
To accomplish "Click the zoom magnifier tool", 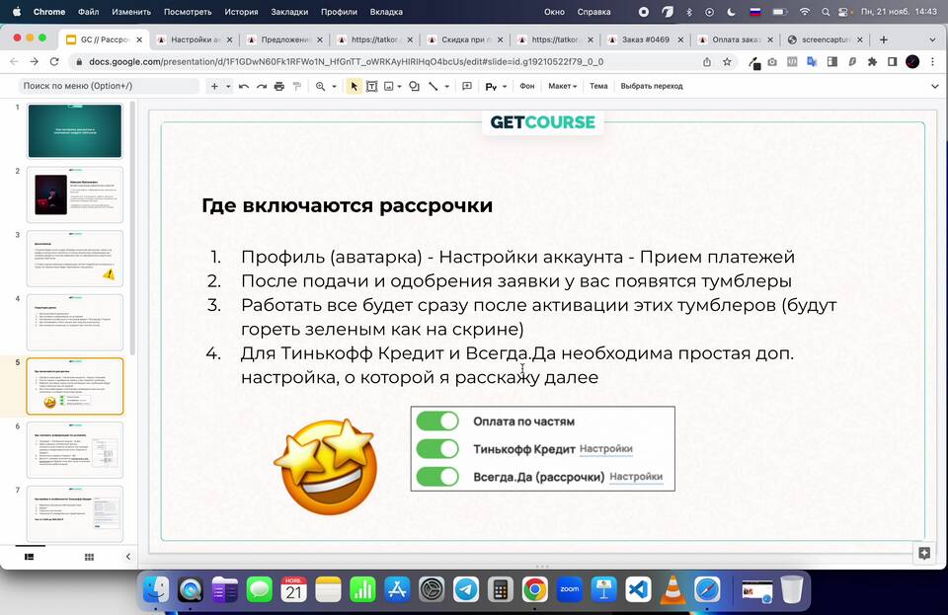I will 320,87.
